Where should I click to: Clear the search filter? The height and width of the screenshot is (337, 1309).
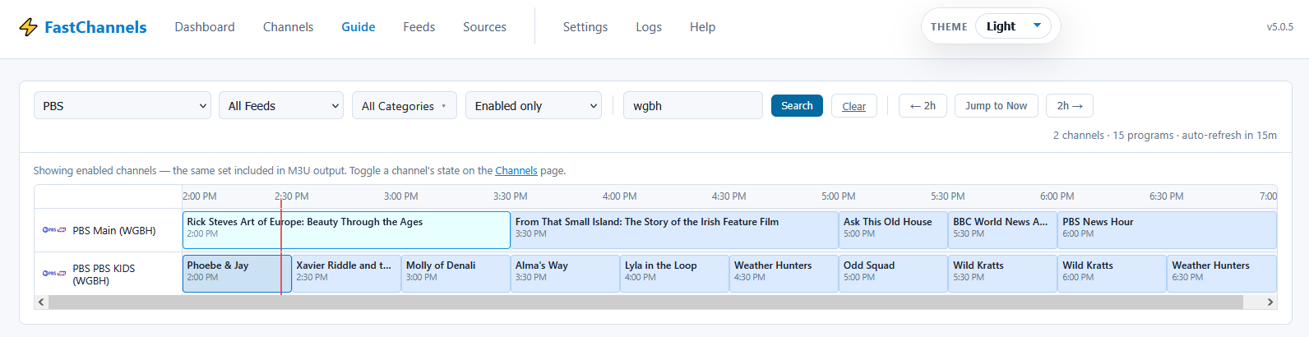(x=854, y=106)
